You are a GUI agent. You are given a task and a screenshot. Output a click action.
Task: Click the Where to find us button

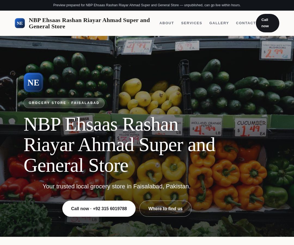[x=166, y=209]
